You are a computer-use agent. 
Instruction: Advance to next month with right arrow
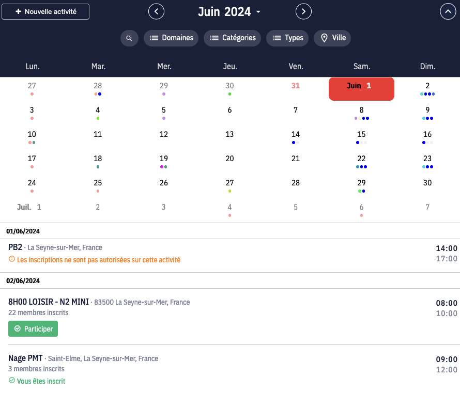[303, 11]
